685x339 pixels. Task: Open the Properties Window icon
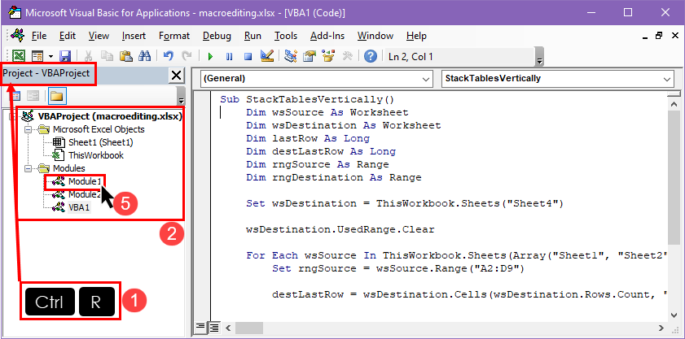coord(310,56)
